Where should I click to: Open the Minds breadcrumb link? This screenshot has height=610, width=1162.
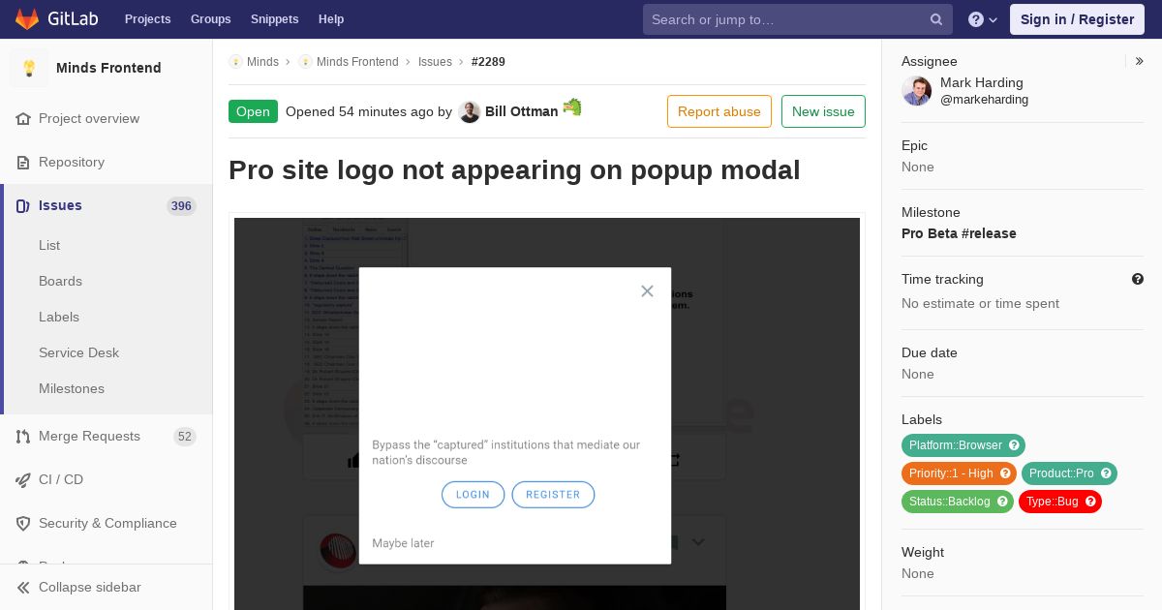point(262,62)
